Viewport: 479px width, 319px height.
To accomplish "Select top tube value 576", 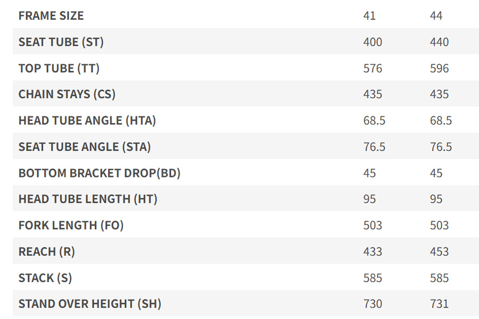I will [x=373, y=68].
